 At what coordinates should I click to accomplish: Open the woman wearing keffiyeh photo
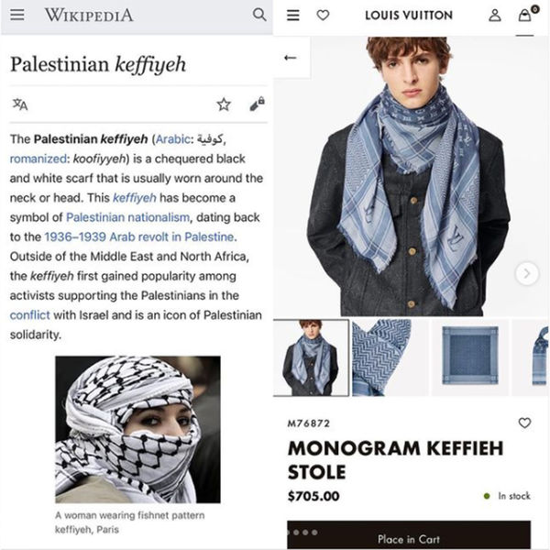(137, 429)
